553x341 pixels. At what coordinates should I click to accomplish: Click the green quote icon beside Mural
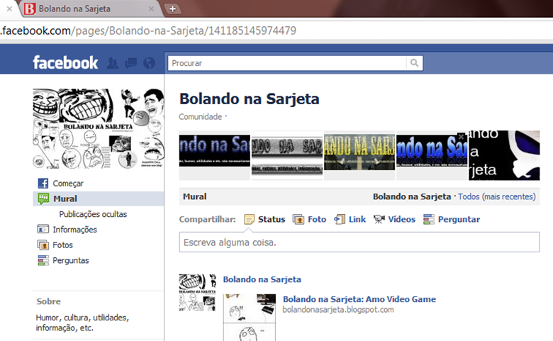[43, 199]
